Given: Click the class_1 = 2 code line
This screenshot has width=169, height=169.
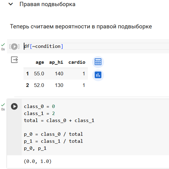Looking at the screenshot, I should 39,113.
